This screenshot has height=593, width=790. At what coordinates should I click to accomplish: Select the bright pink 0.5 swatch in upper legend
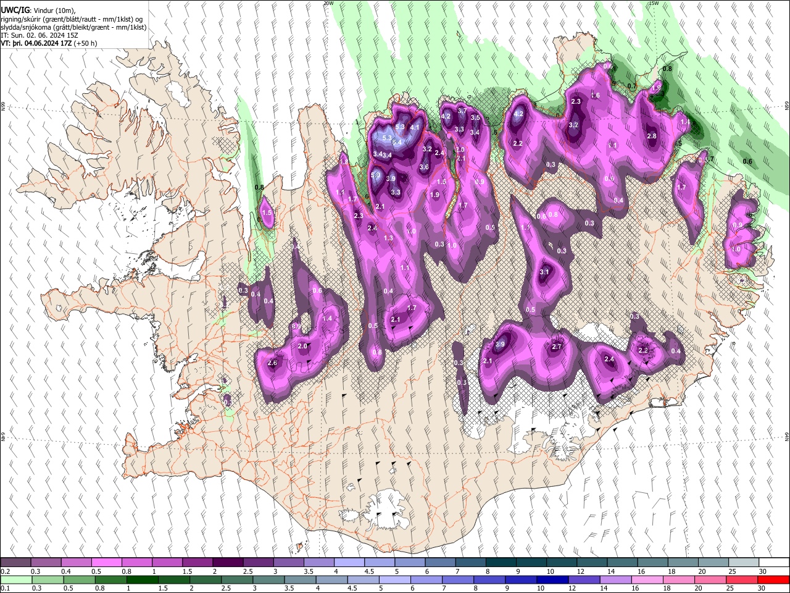click(x=107, y=563)
